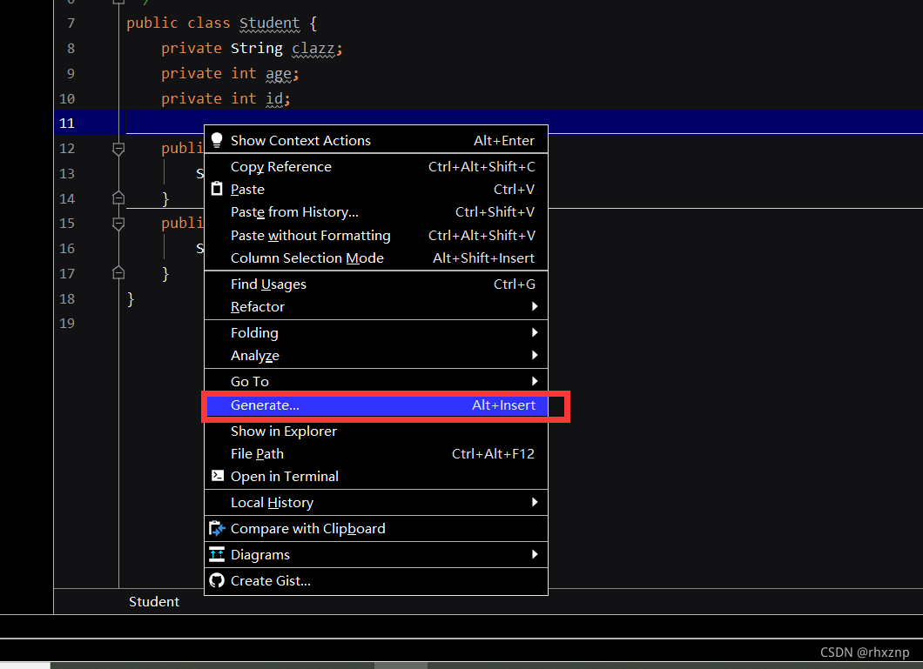Choose Show Context Actions from the menu

376,141
